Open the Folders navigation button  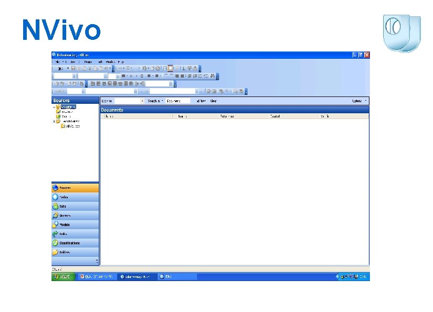coord(75,252)
